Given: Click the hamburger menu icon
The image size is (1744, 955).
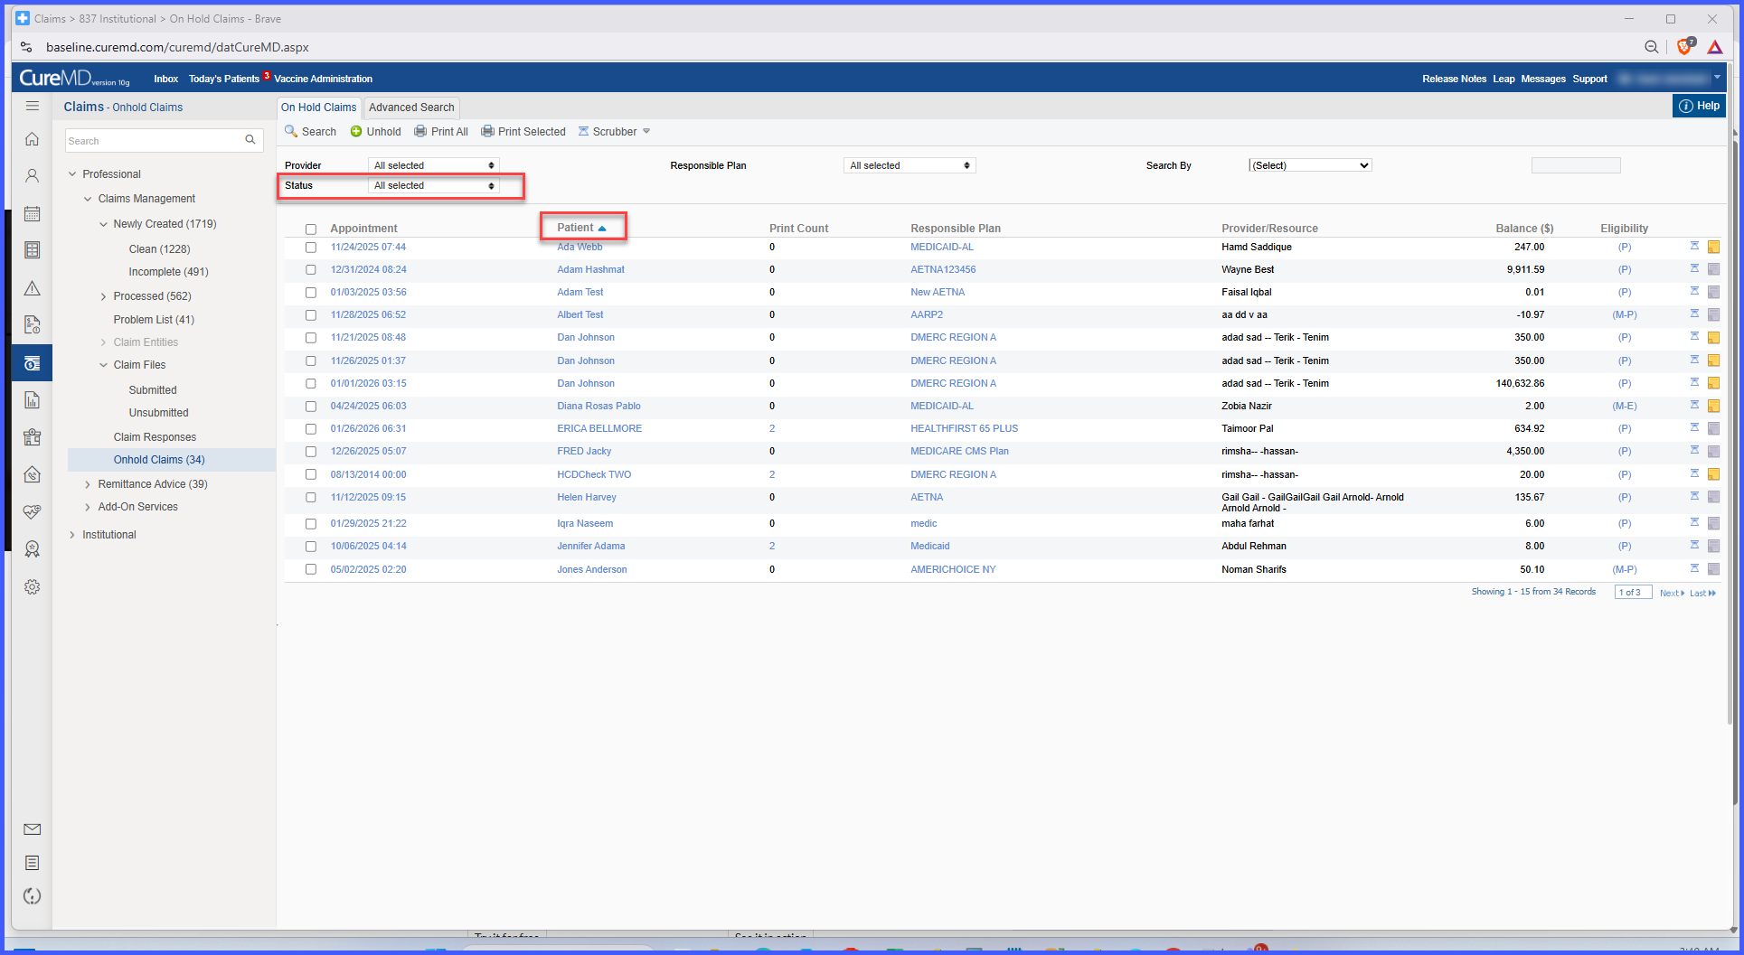Looking at the screenshot, I should tap(33, 106).
